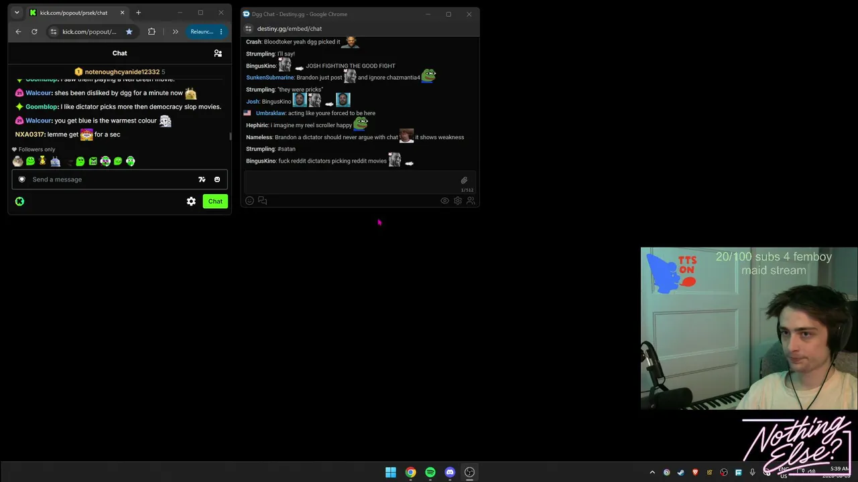This screenshot has width=858, height=482.
Task: Click the destiny.gg/embed/chat address bar
Action: point(290,29)
